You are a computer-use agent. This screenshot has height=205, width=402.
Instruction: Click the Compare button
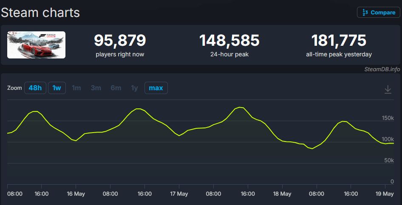[x=378, y=12]
